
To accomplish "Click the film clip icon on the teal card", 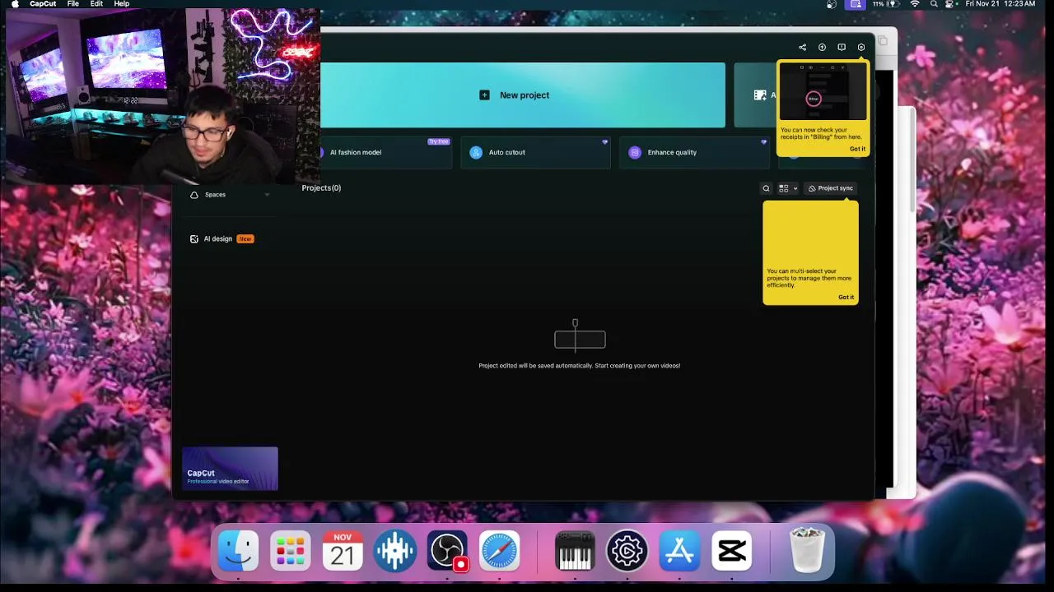I will click(x=760, y=95).
